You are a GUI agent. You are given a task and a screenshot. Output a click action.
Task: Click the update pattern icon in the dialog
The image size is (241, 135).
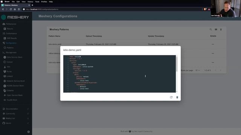tap(171, 97)
